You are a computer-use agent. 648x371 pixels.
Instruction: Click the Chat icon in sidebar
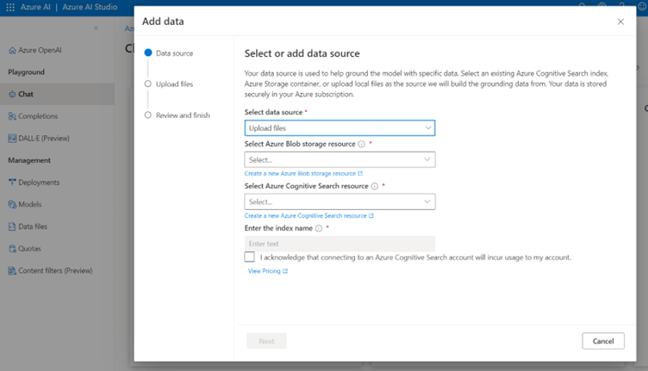pyautogui.click(x=12, y=94)
